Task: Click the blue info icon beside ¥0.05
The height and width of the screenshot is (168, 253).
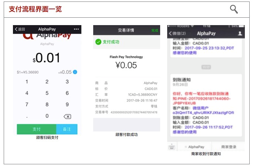Action: [75, 72]
